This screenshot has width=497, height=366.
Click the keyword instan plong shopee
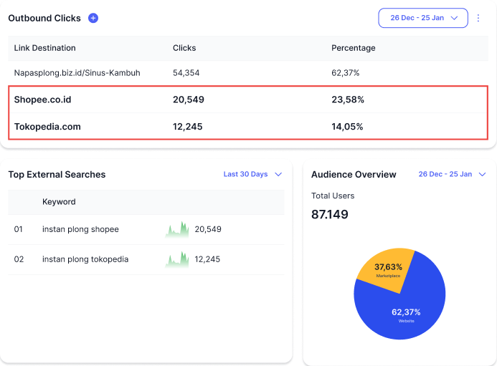pos(80,229)
